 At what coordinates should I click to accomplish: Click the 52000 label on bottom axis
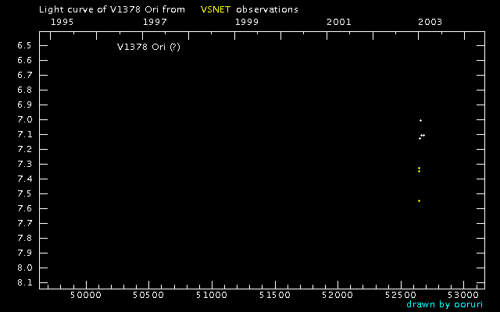337,295
